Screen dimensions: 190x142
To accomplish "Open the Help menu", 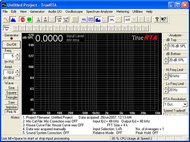I will coord(149,12).
